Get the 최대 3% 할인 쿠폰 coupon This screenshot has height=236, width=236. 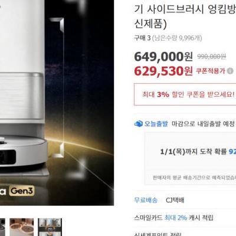click(x=185, y=94)
